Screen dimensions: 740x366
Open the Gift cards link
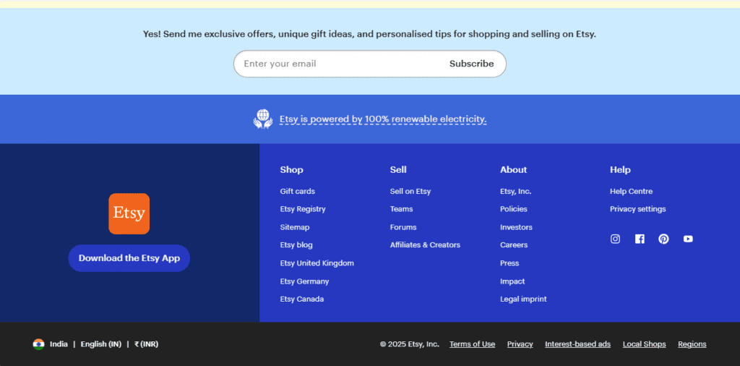[x=297, y=191]
